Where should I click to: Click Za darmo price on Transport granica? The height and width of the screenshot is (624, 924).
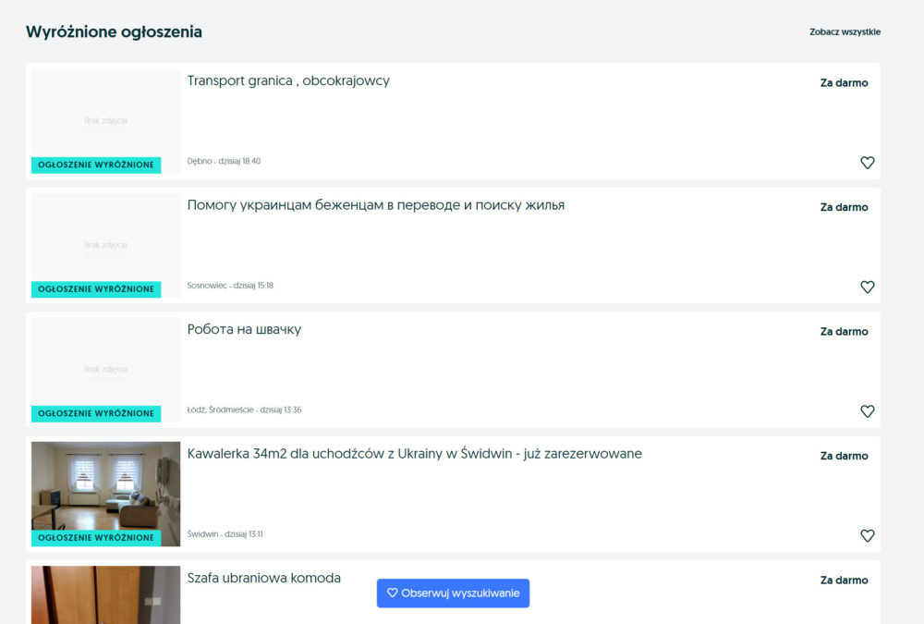coord(844,83)
